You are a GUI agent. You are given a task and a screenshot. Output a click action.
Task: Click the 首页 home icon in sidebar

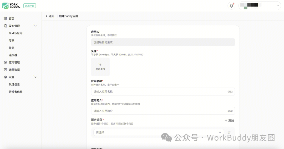pyautogui.click(x=6, y=18)
